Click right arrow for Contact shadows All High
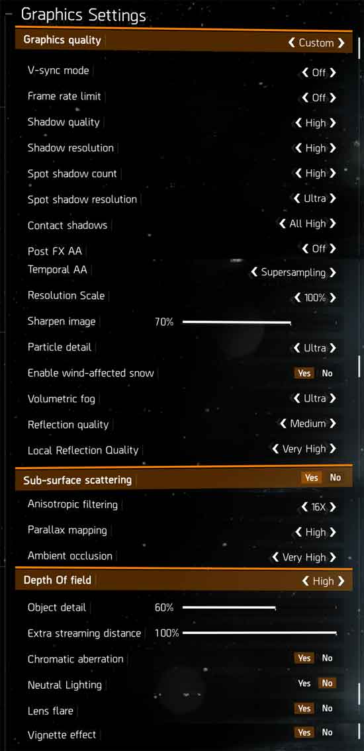 333,224
